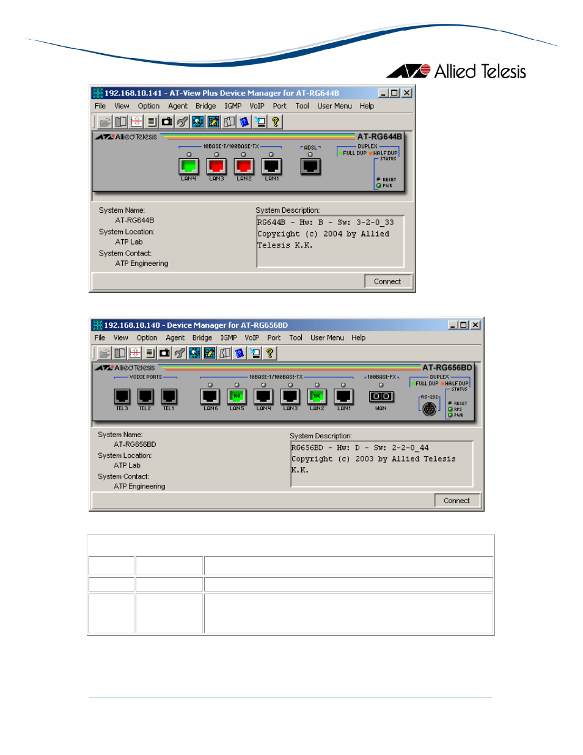Select the red LAN2 port on AT-RG644B

[244, 166]
